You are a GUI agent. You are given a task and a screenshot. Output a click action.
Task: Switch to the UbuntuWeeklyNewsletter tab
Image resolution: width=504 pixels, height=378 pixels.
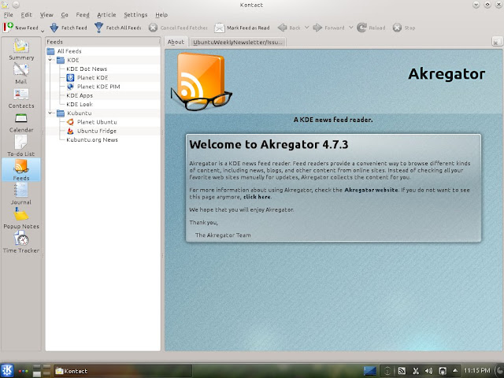point(238,42)
